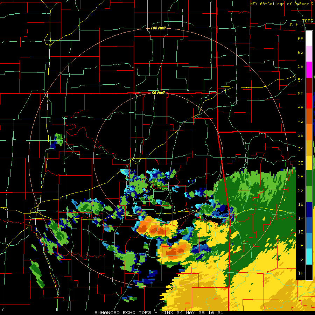Click the 66 label on the tops scale
Screen dimensions: 315x315
301,38
